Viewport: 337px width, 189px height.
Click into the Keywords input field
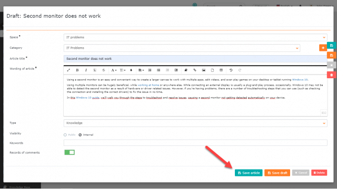coord(195,143)
